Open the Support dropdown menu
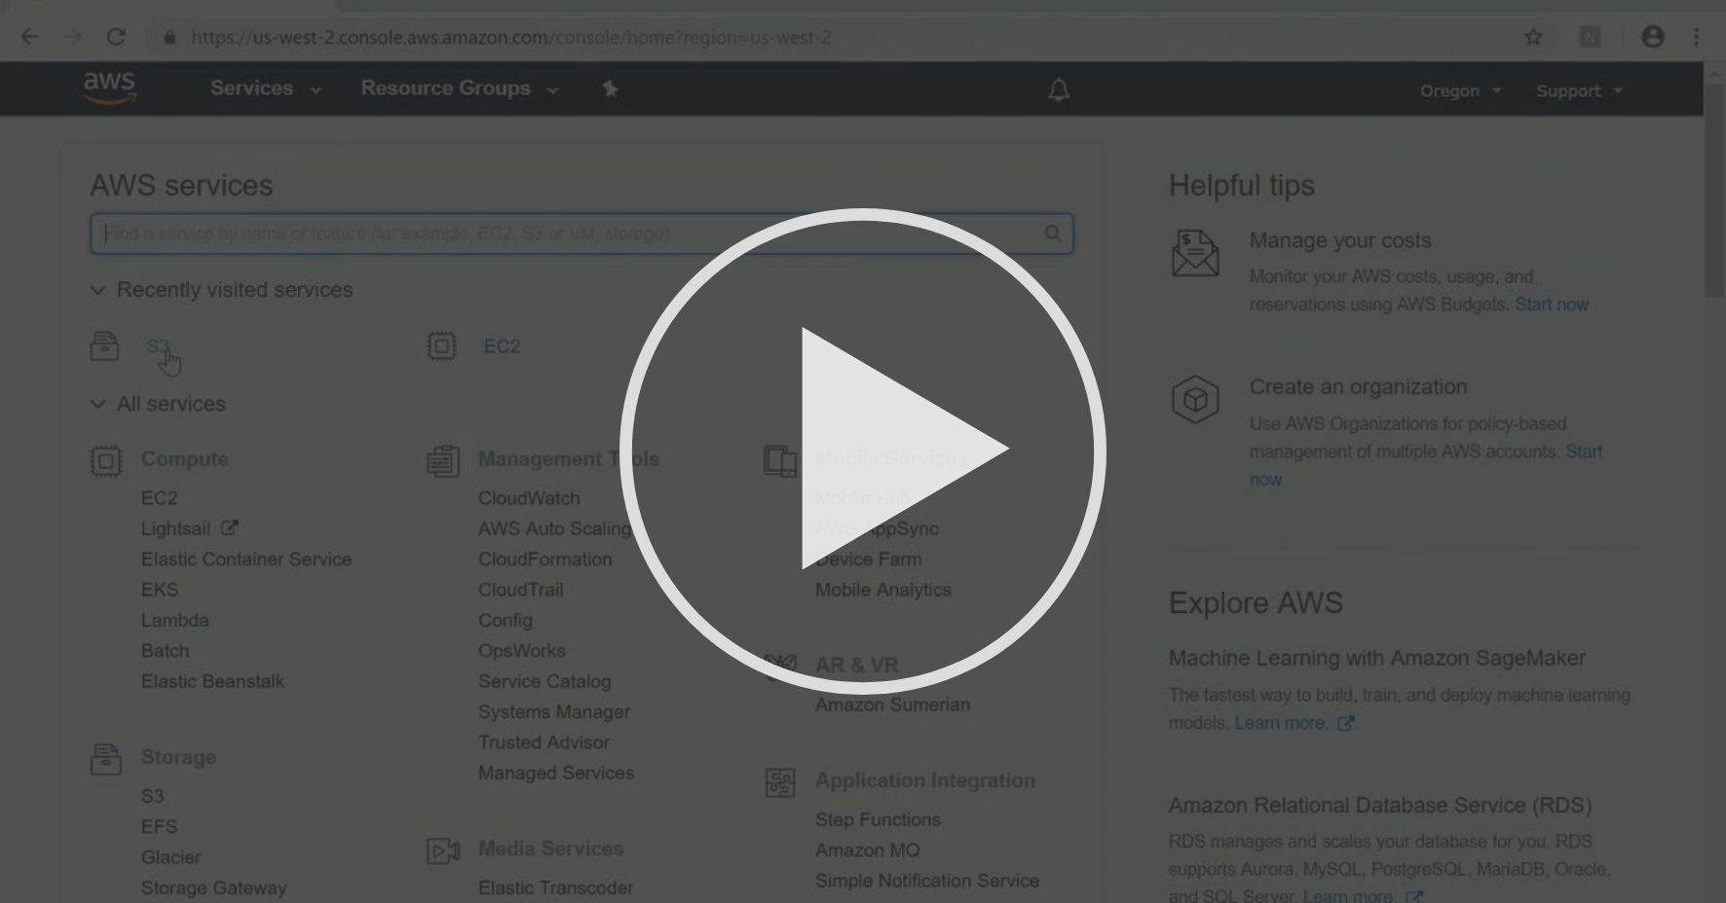Screen dimensions: 1726x903 click(x=1579, y=90)
